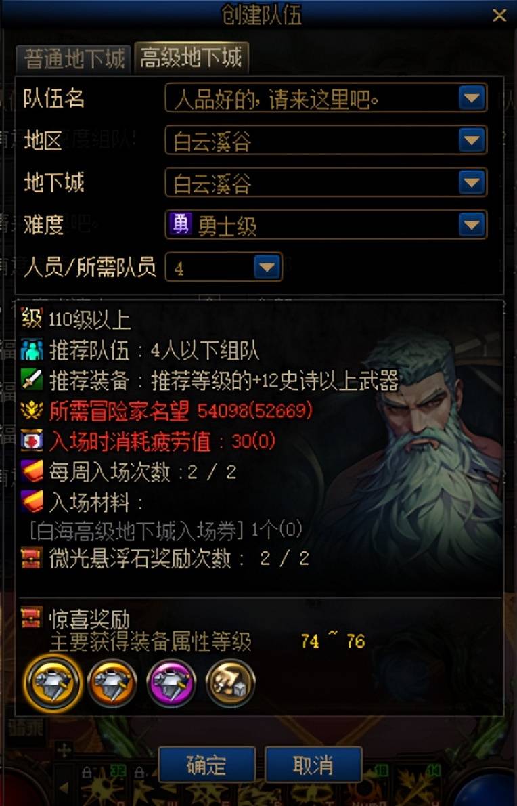
Task: Click the 取消 cancel button
Action: (x=313, y=765)
